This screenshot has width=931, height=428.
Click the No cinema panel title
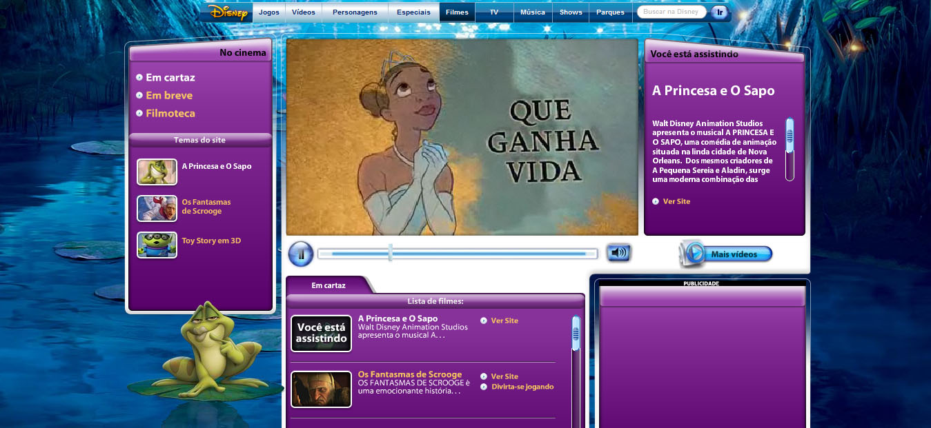pyautogui.click(x=243, y=52)
